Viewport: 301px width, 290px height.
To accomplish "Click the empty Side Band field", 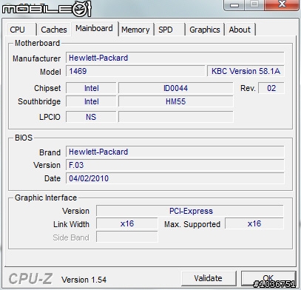I will 127,237.
